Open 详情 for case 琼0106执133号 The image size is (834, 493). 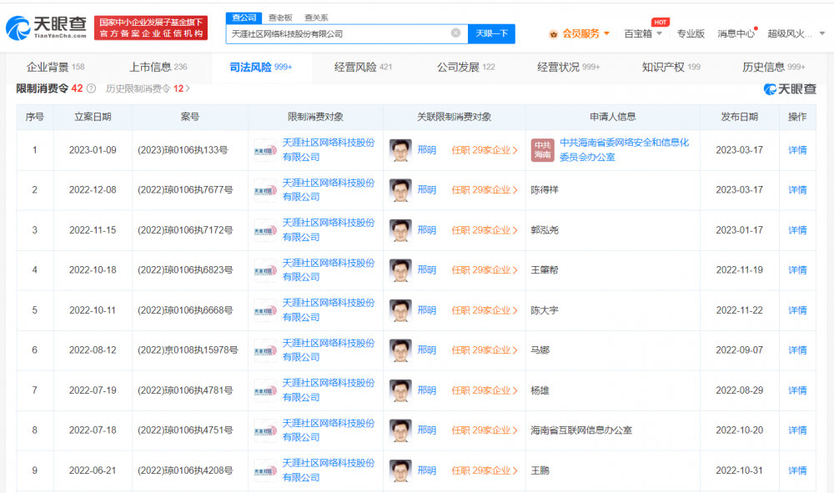point(796,150)
